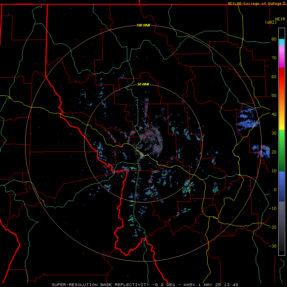The height and width of the screenshot is (287, 287).
Task: Click the 40 value on dBZ scale
Action: pyautogui.click(x=274, y=114)
